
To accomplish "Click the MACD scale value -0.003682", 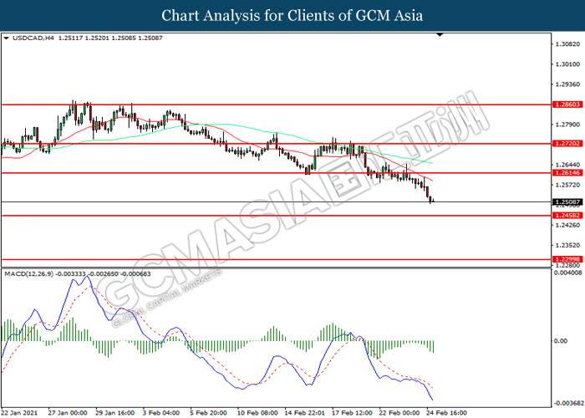I will click(x=568, y=403).
